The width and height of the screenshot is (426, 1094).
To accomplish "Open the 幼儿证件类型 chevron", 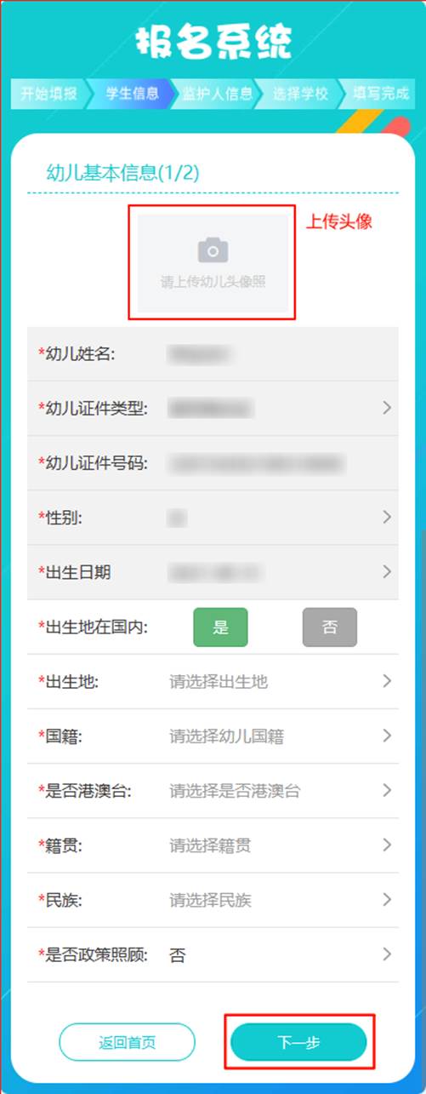I will pyautogui.click(x=387, y=408).
